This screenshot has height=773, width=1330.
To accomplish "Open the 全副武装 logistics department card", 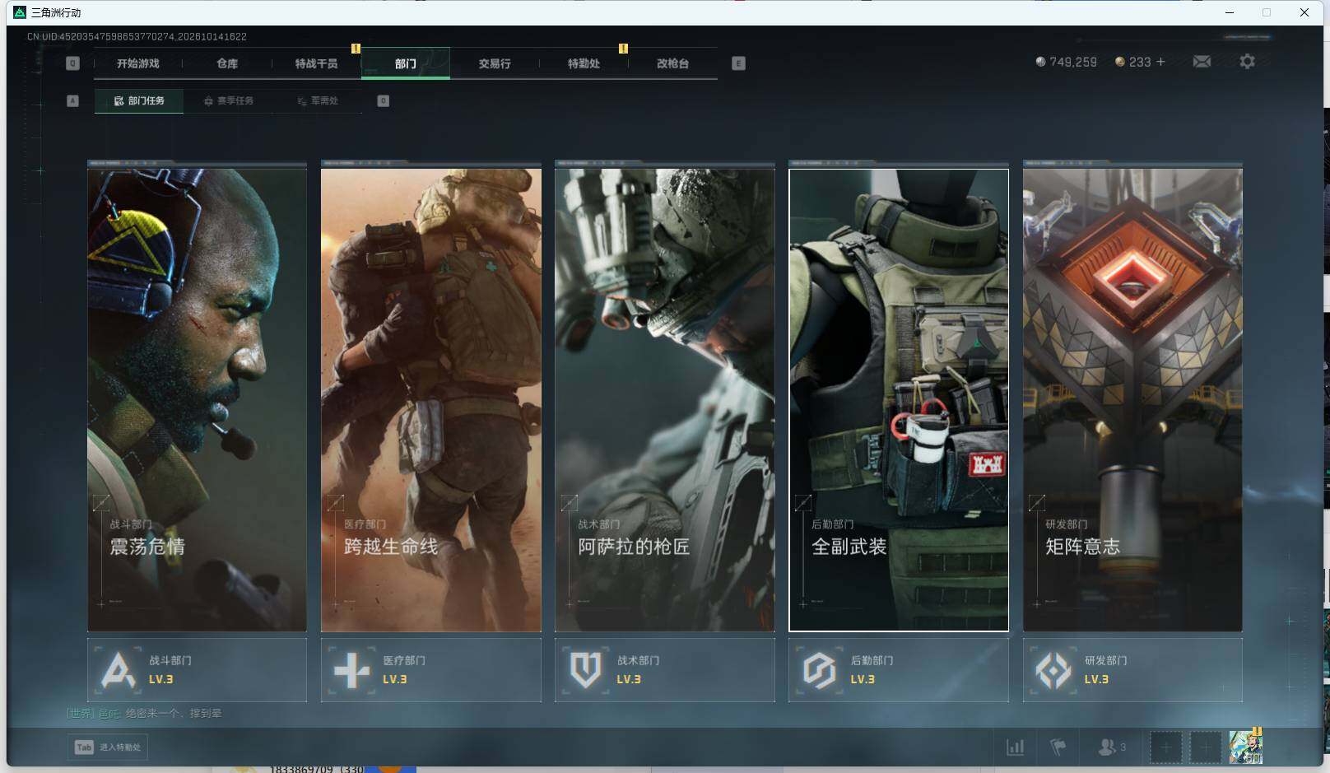I will coord(899,399).
